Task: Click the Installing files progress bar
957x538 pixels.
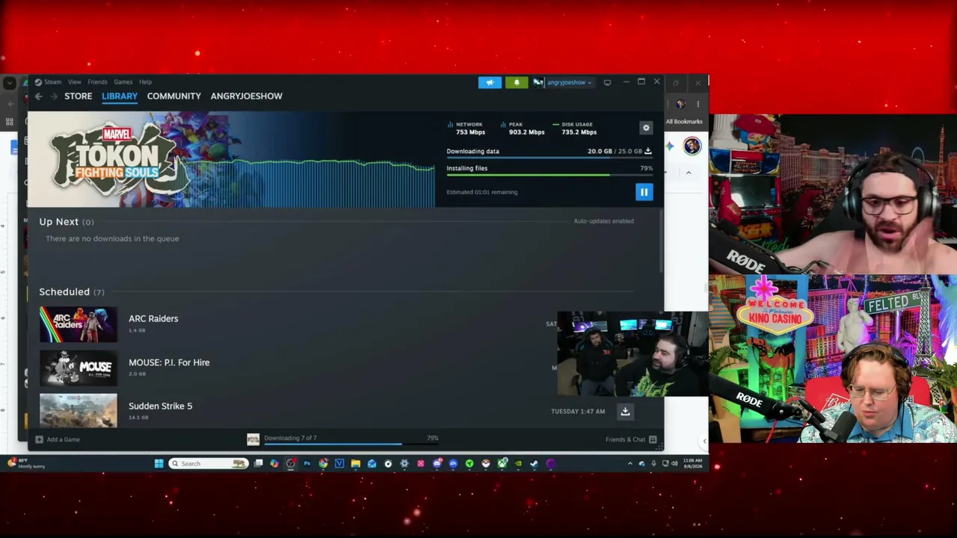Action: (x=549, y=175)
